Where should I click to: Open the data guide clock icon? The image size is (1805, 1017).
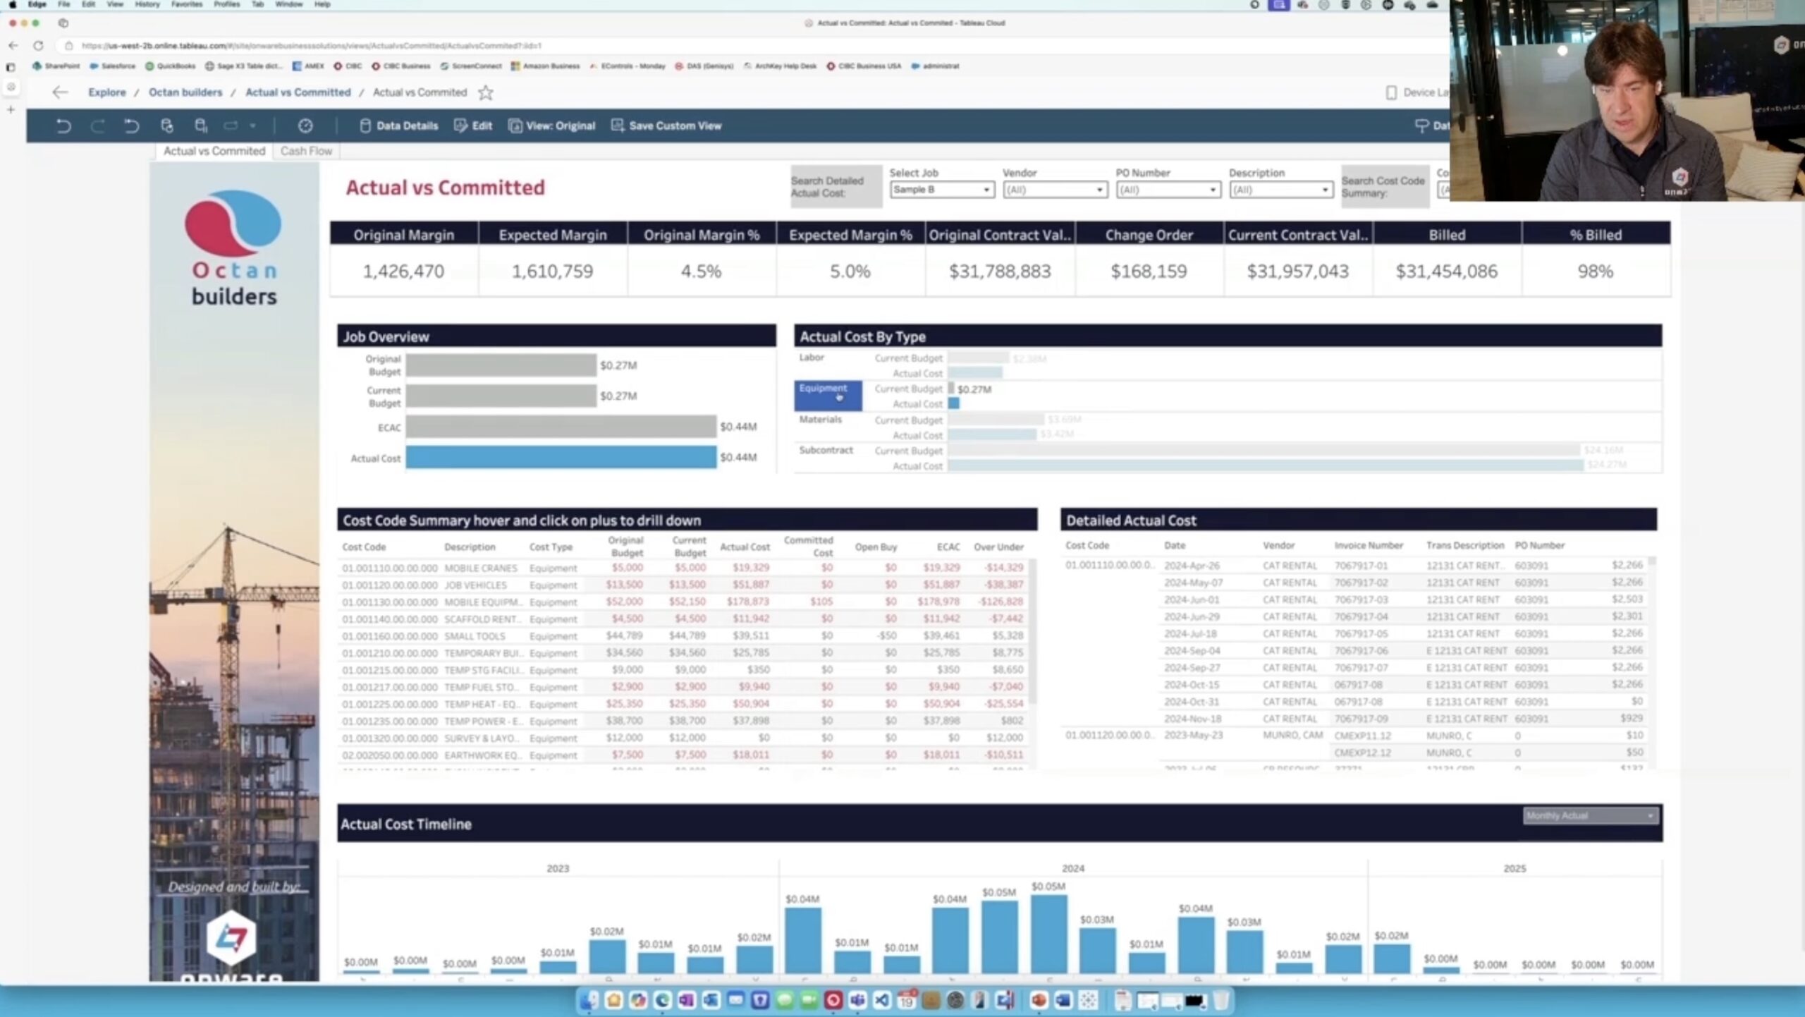pos(305,126)
